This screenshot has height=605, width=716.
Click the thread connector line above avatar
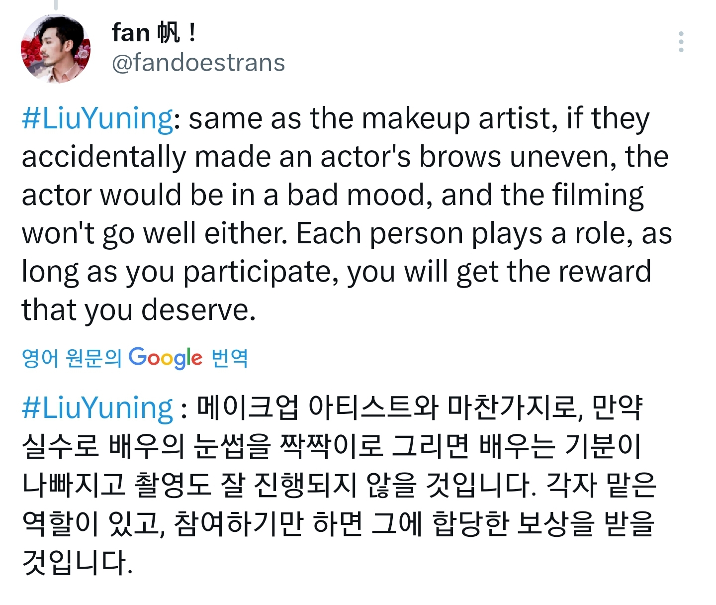click(x=56, y=5)
